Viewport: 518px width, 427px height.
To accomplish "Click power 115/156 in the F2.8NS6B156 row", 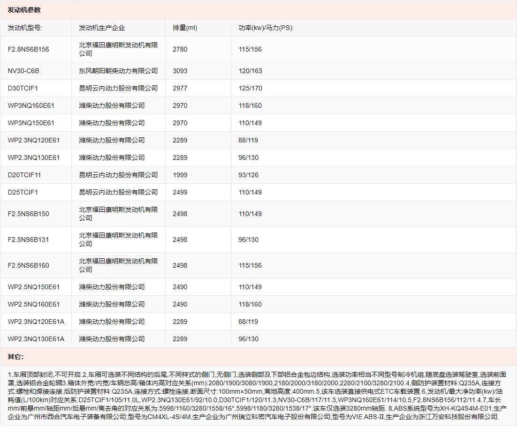I will coord(250,49).
